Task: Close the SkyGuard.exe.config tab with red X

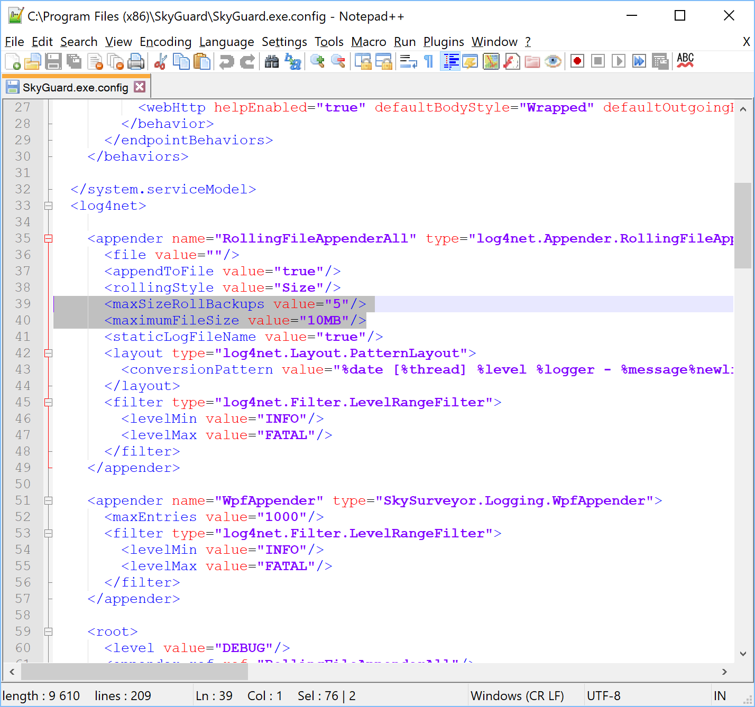Action: [x=140, y=87]
